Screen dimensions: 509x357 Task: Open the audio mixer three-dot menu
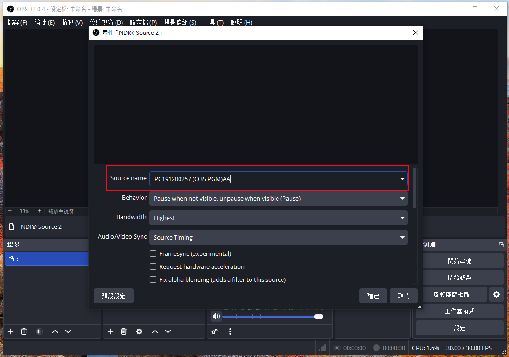(x=230, y=331)
